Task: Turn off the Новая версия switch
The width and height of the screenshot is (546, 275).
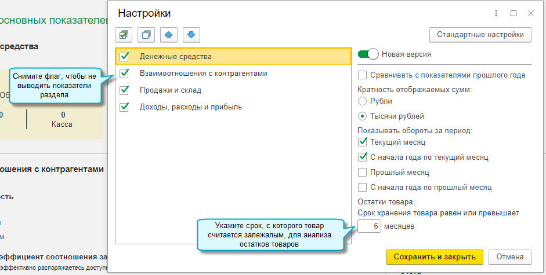Action: (368, 54)
